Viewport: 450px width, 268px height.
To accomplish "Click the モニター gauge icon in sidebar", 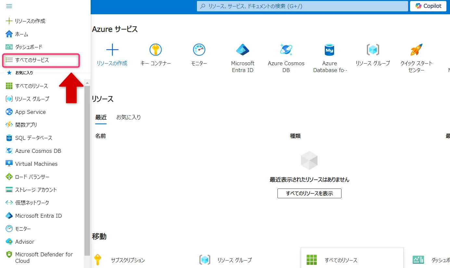I will click(9, 229).
